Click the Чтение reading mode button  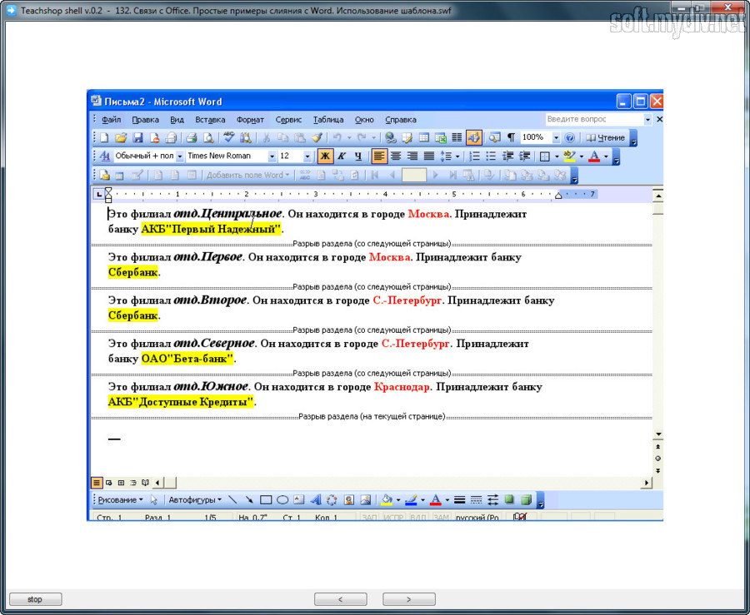(606, 138)
